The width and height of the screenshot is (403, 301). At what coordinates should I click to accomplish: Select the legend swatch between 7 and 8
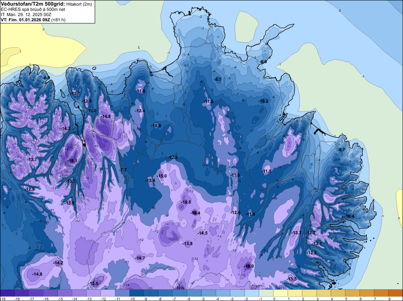pos(381,293)
